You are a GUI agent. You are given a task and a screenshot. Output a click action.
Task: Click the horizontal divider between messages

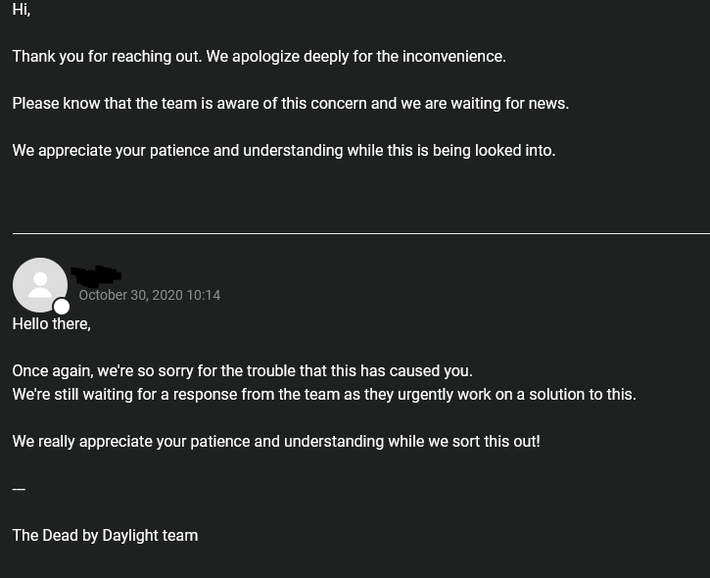[x=361, y=234]
